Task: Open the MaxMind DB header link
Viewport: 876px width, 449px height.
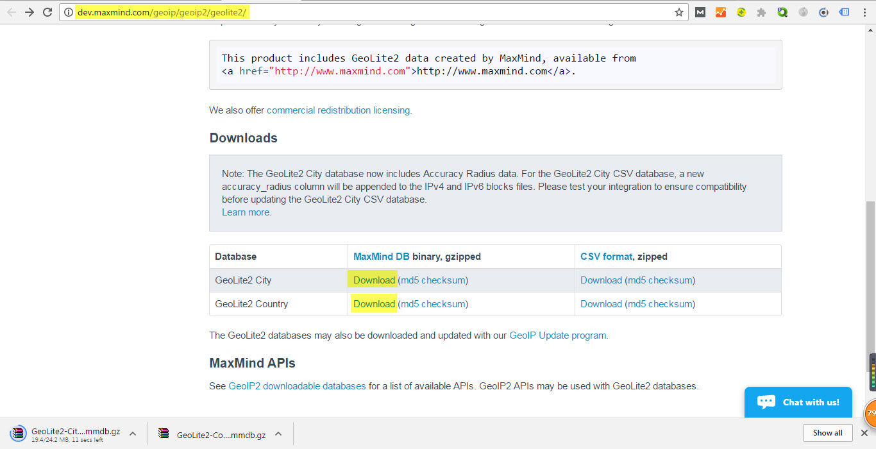Action: click(x=382, y=257)
